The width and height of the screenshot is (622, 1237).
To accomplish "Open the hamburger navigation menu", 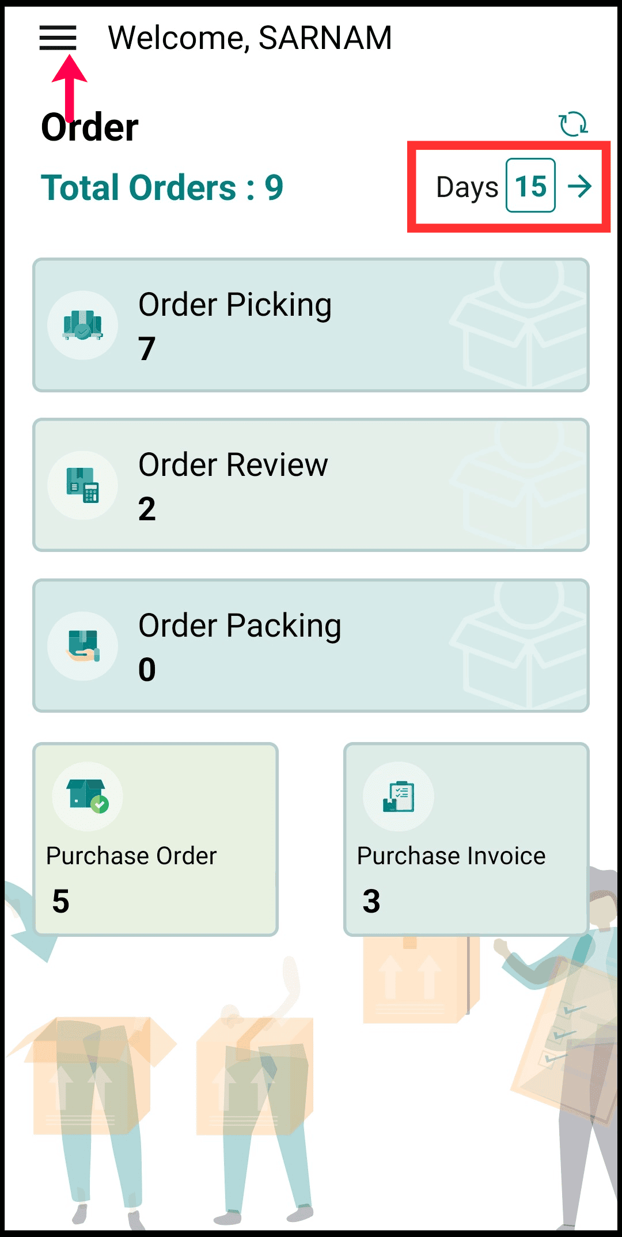I will [x=58, y=38].
